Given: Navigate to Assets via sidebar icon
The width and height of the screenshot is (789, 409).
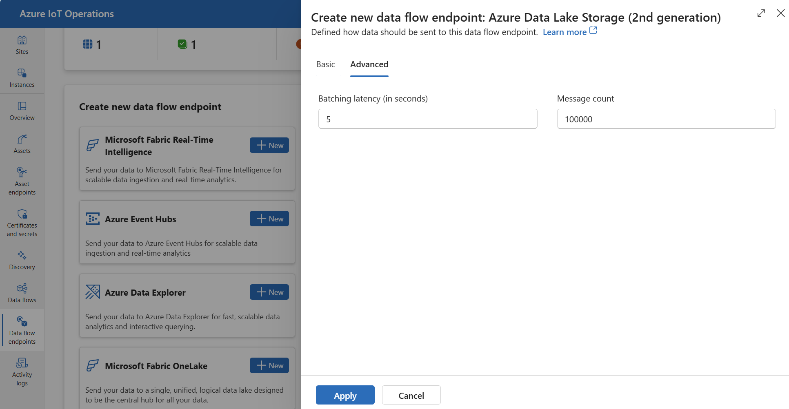Looking at the screenshot, I should [22, 143].
